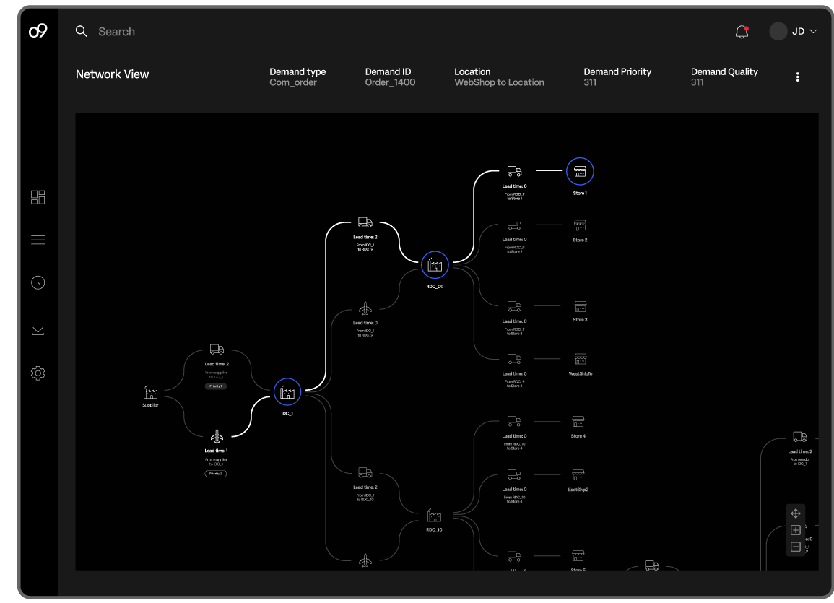The height and width of the screenshot is (603, 834).
Task: Click the o9 logo in top-left corner
Action: [38, 30]
